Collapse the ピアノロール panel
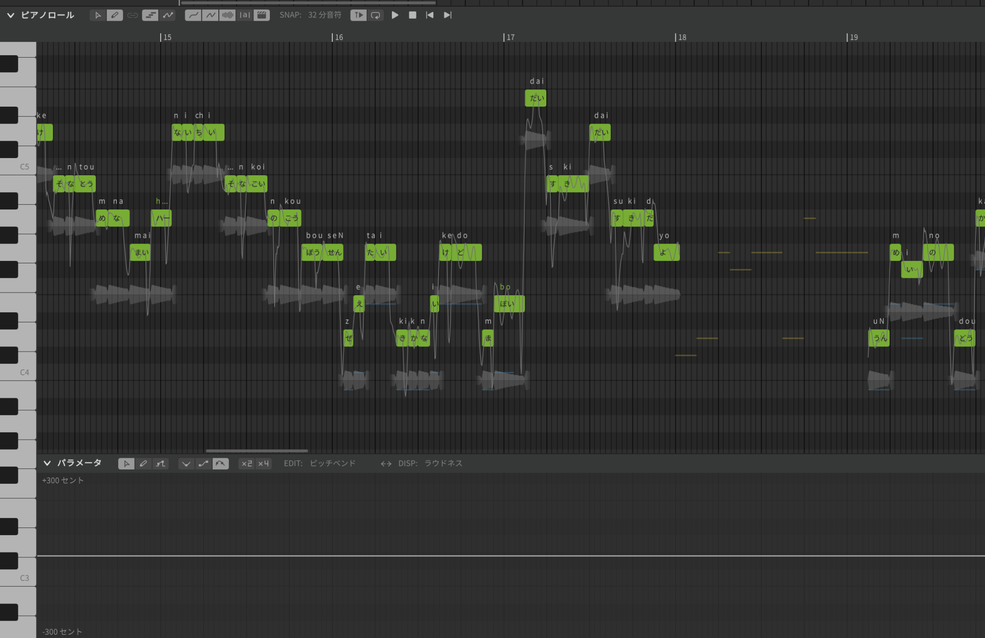 coord(11,15)
